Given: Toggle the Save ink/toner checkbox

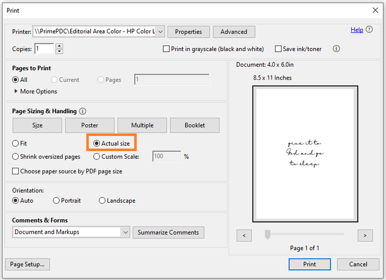Looking at the screenshot, I should coord(278,49).
